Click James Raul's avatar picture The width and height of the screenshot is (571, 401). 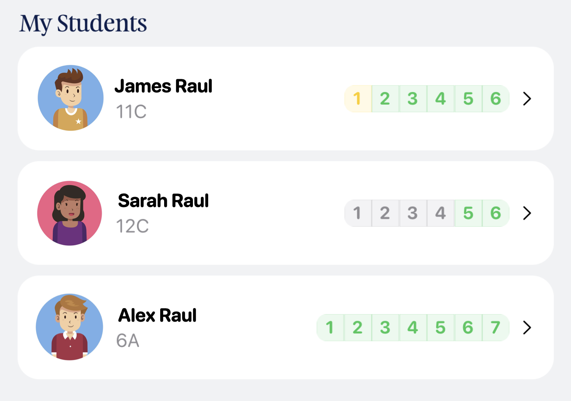click(x=70, y=98)
